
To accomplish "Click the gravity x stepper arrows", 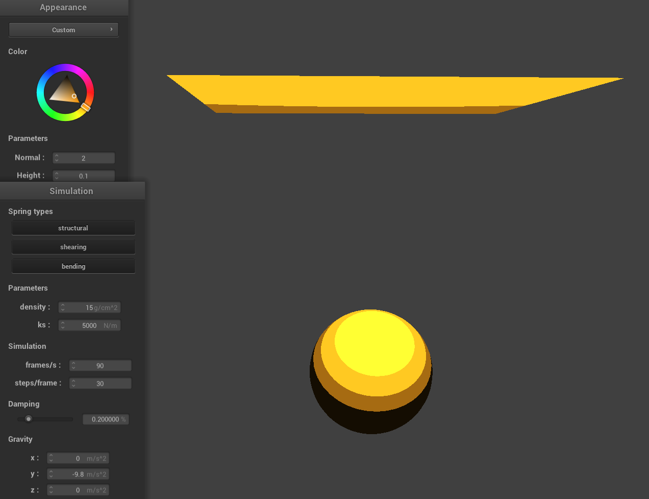I will (x=51, y=459).
